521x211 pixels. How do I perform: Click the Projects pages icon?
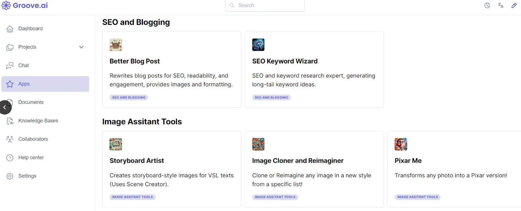[10, 47]
